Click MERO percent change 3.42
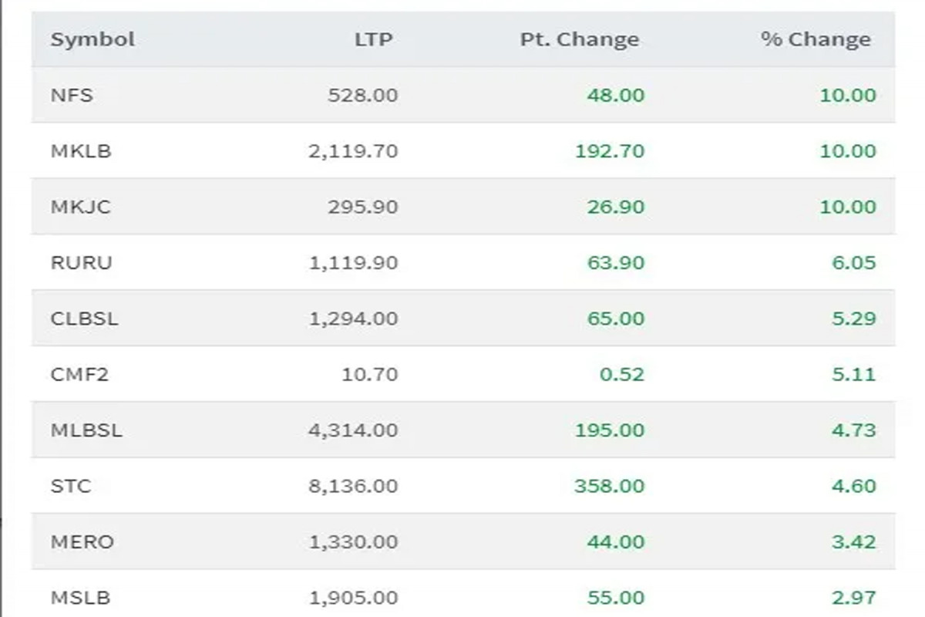925x617 pixels. (853, 542)
